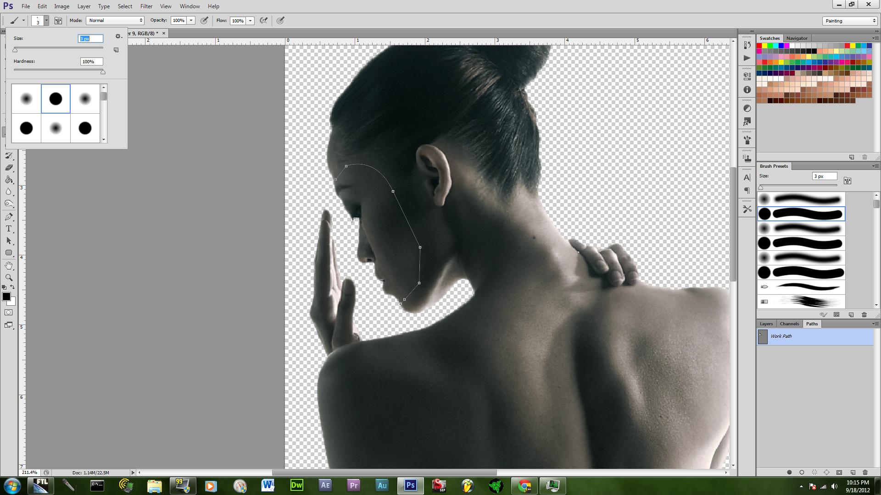Image resolution: width=881 pixels, height=495 pixels.
Task: Add a mask from Paths panel
Action: (839, 472)
